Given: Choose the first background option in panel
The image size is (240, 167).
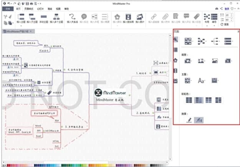Looking at the screenshot, I should (188, 61).
